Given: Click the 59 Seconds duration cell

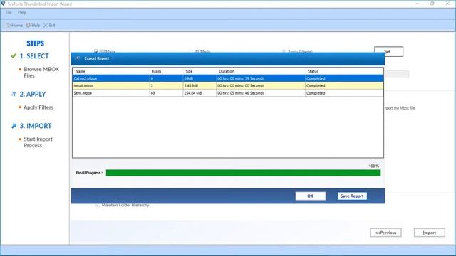Looking at the screenshot, I should coord(241,78).
